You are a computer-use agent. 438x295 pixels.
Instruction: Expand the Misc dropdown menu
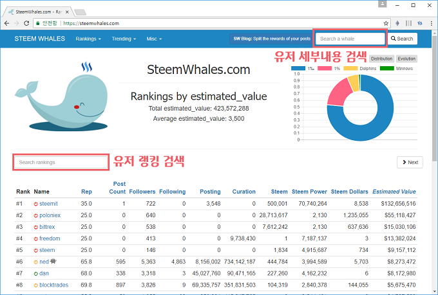(154, 39)
